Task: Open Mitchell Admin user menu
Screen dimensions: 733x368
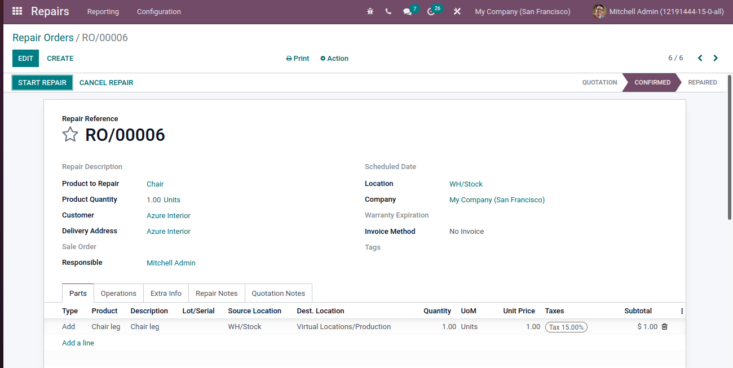Action: click(x=659, y=11)
